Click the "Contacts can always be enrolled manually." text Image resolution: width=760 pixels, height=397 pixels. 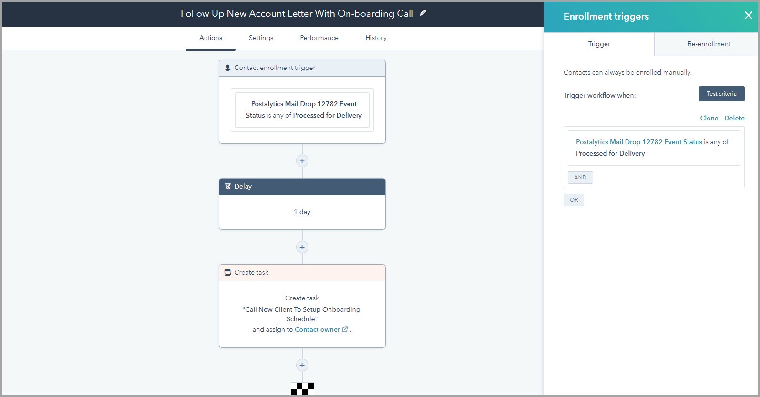[627, 72]
